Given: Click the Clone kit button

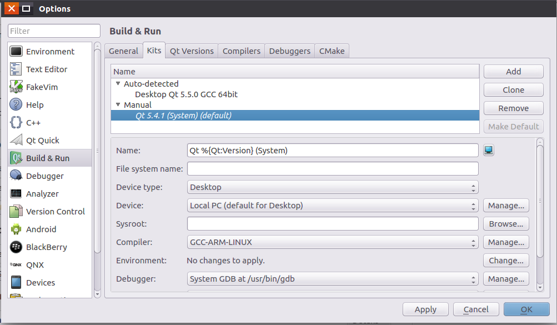Looking at the screenshot, I should (513, 90).
